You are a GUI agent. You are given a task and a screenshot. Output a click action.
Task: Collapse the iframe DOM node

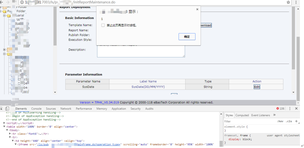pos(16,144)
